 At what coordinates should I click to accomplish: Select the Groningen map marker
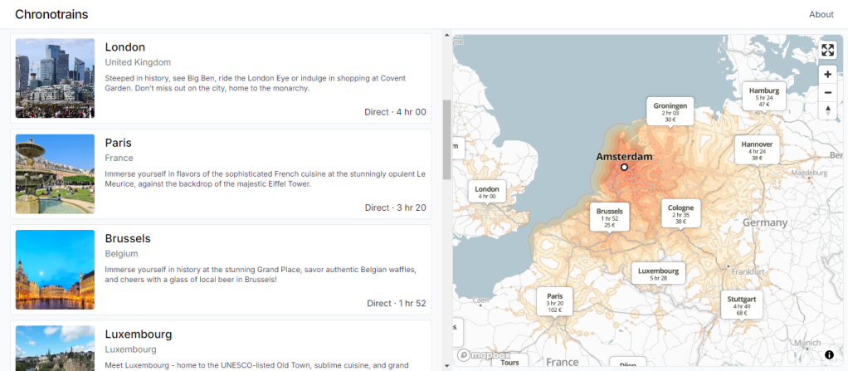tap(670, 113)
